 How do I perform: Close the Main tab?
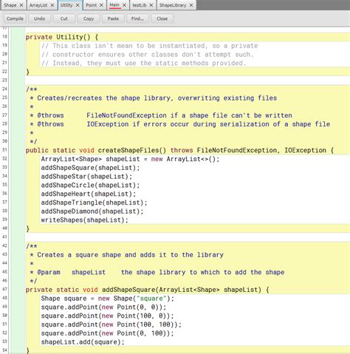coord(125,5)
